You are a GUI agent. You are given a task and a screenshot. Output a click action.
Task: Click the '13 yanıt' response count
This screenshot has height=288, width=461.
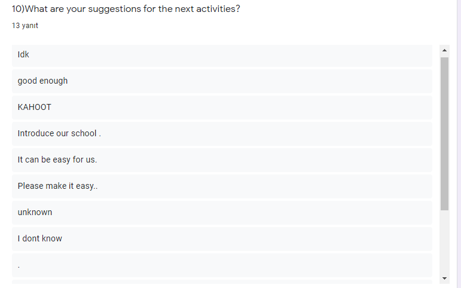pyautogui.click(x=25, y=26)
